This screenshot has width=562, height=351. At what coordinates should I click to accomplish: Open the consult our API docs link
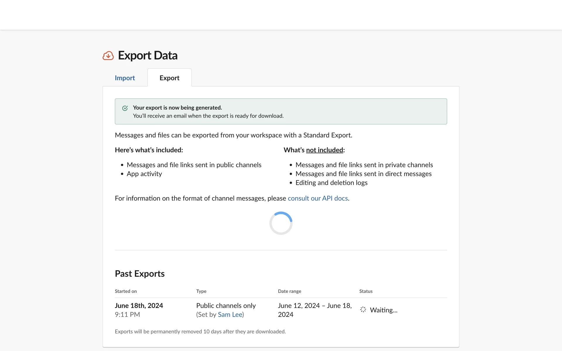pyautogui.click(x=318, y=198)
